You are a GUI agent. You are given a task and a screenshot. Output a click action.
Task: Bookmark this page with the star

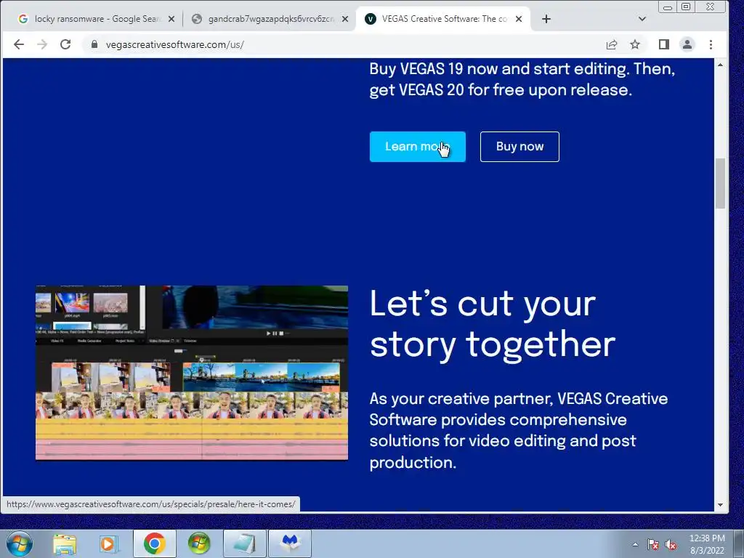tap(635, 44)
